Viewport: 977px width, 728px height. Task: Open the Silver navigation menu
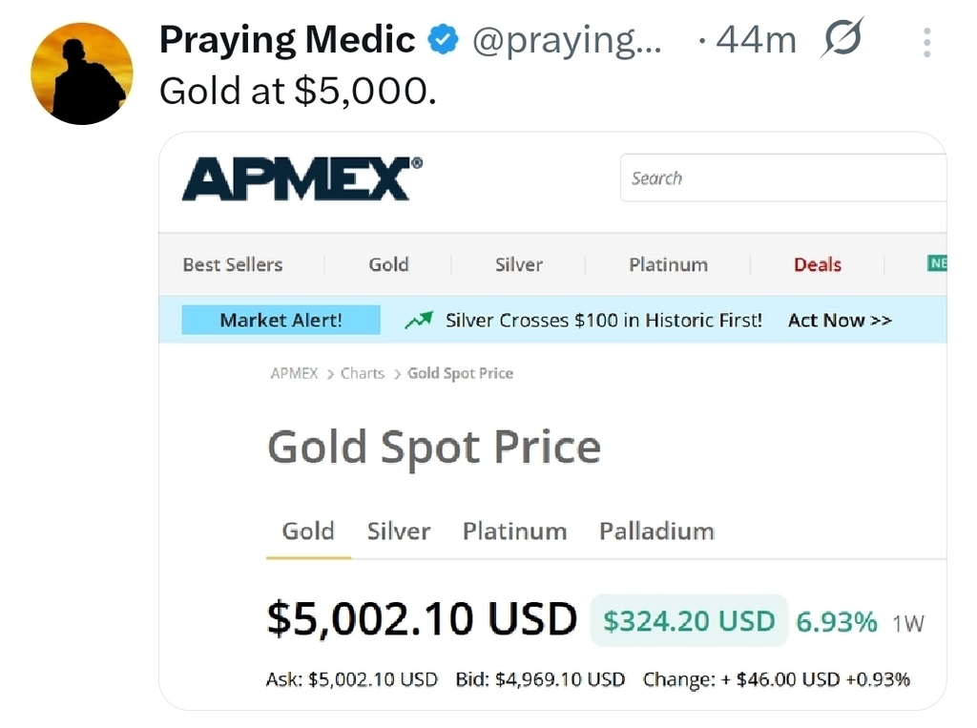pos(518,264)
